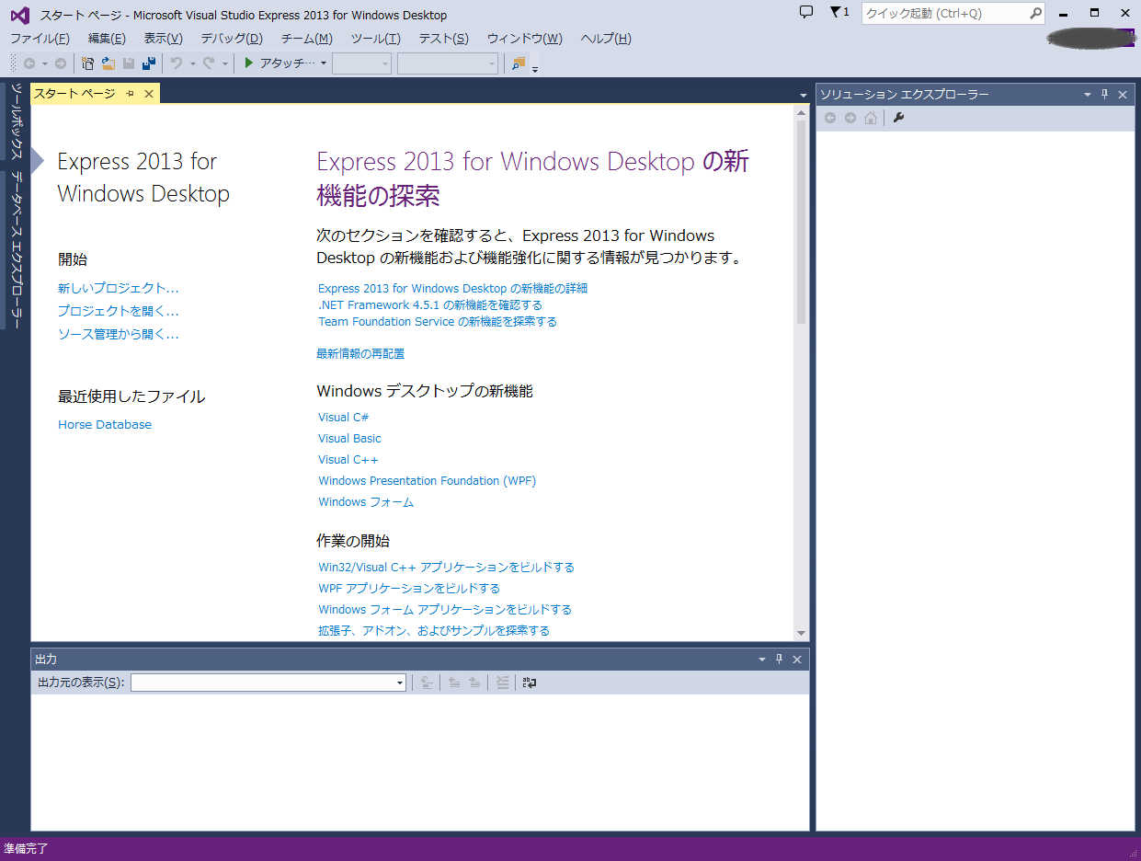This screenshot has height=861, width=1141.
Task: Open the Navigate Backward history dropdown arrow
Action: click(44, 63)
